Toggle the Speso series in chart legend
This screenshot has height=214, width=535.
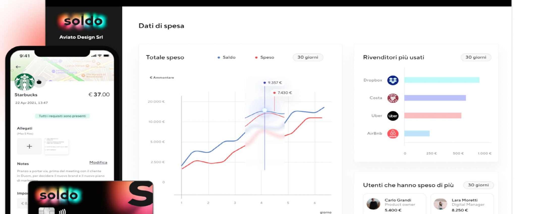pos(264,57)
